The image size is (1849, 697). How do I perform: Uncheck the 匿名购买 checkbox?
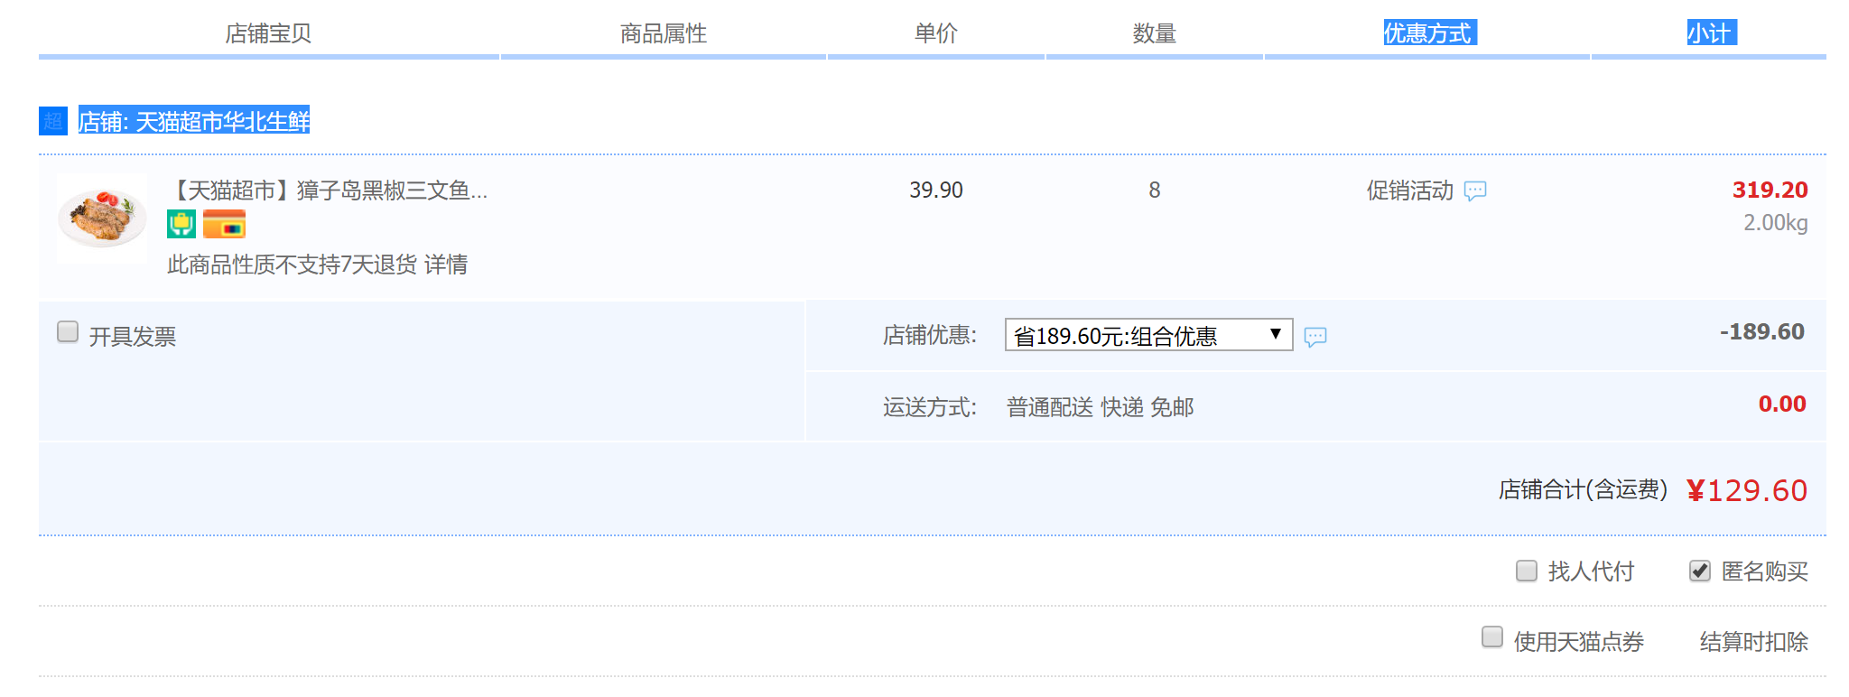click(x=1700, y=571)
